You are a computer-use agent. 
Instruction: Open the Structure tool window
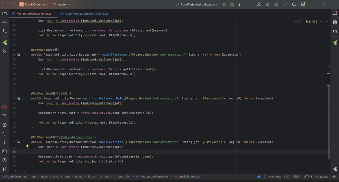[5, 51]
